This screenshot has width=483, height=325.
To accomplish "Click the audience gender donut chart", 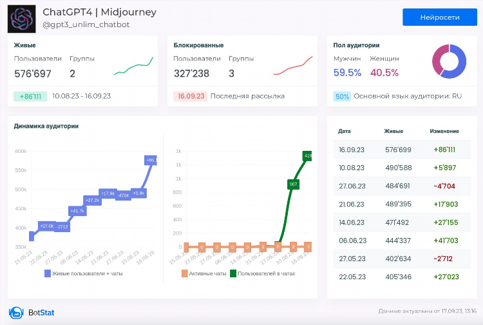I will (449, 61).
